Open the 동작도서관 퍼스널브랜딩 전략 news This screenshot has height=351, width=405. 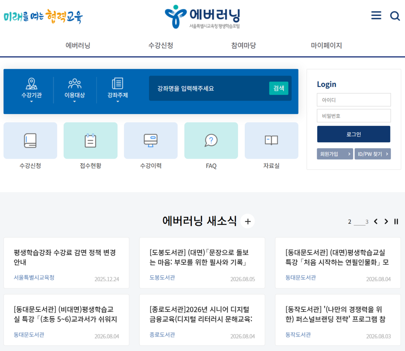(335, 314)
